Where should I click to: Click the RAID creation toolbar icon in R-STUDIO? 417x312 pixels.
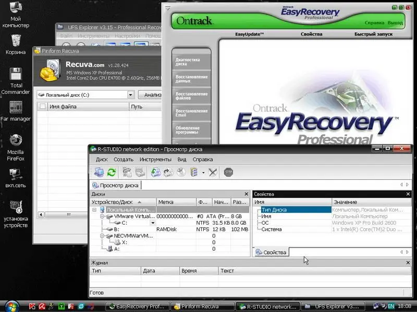point(194,173)
